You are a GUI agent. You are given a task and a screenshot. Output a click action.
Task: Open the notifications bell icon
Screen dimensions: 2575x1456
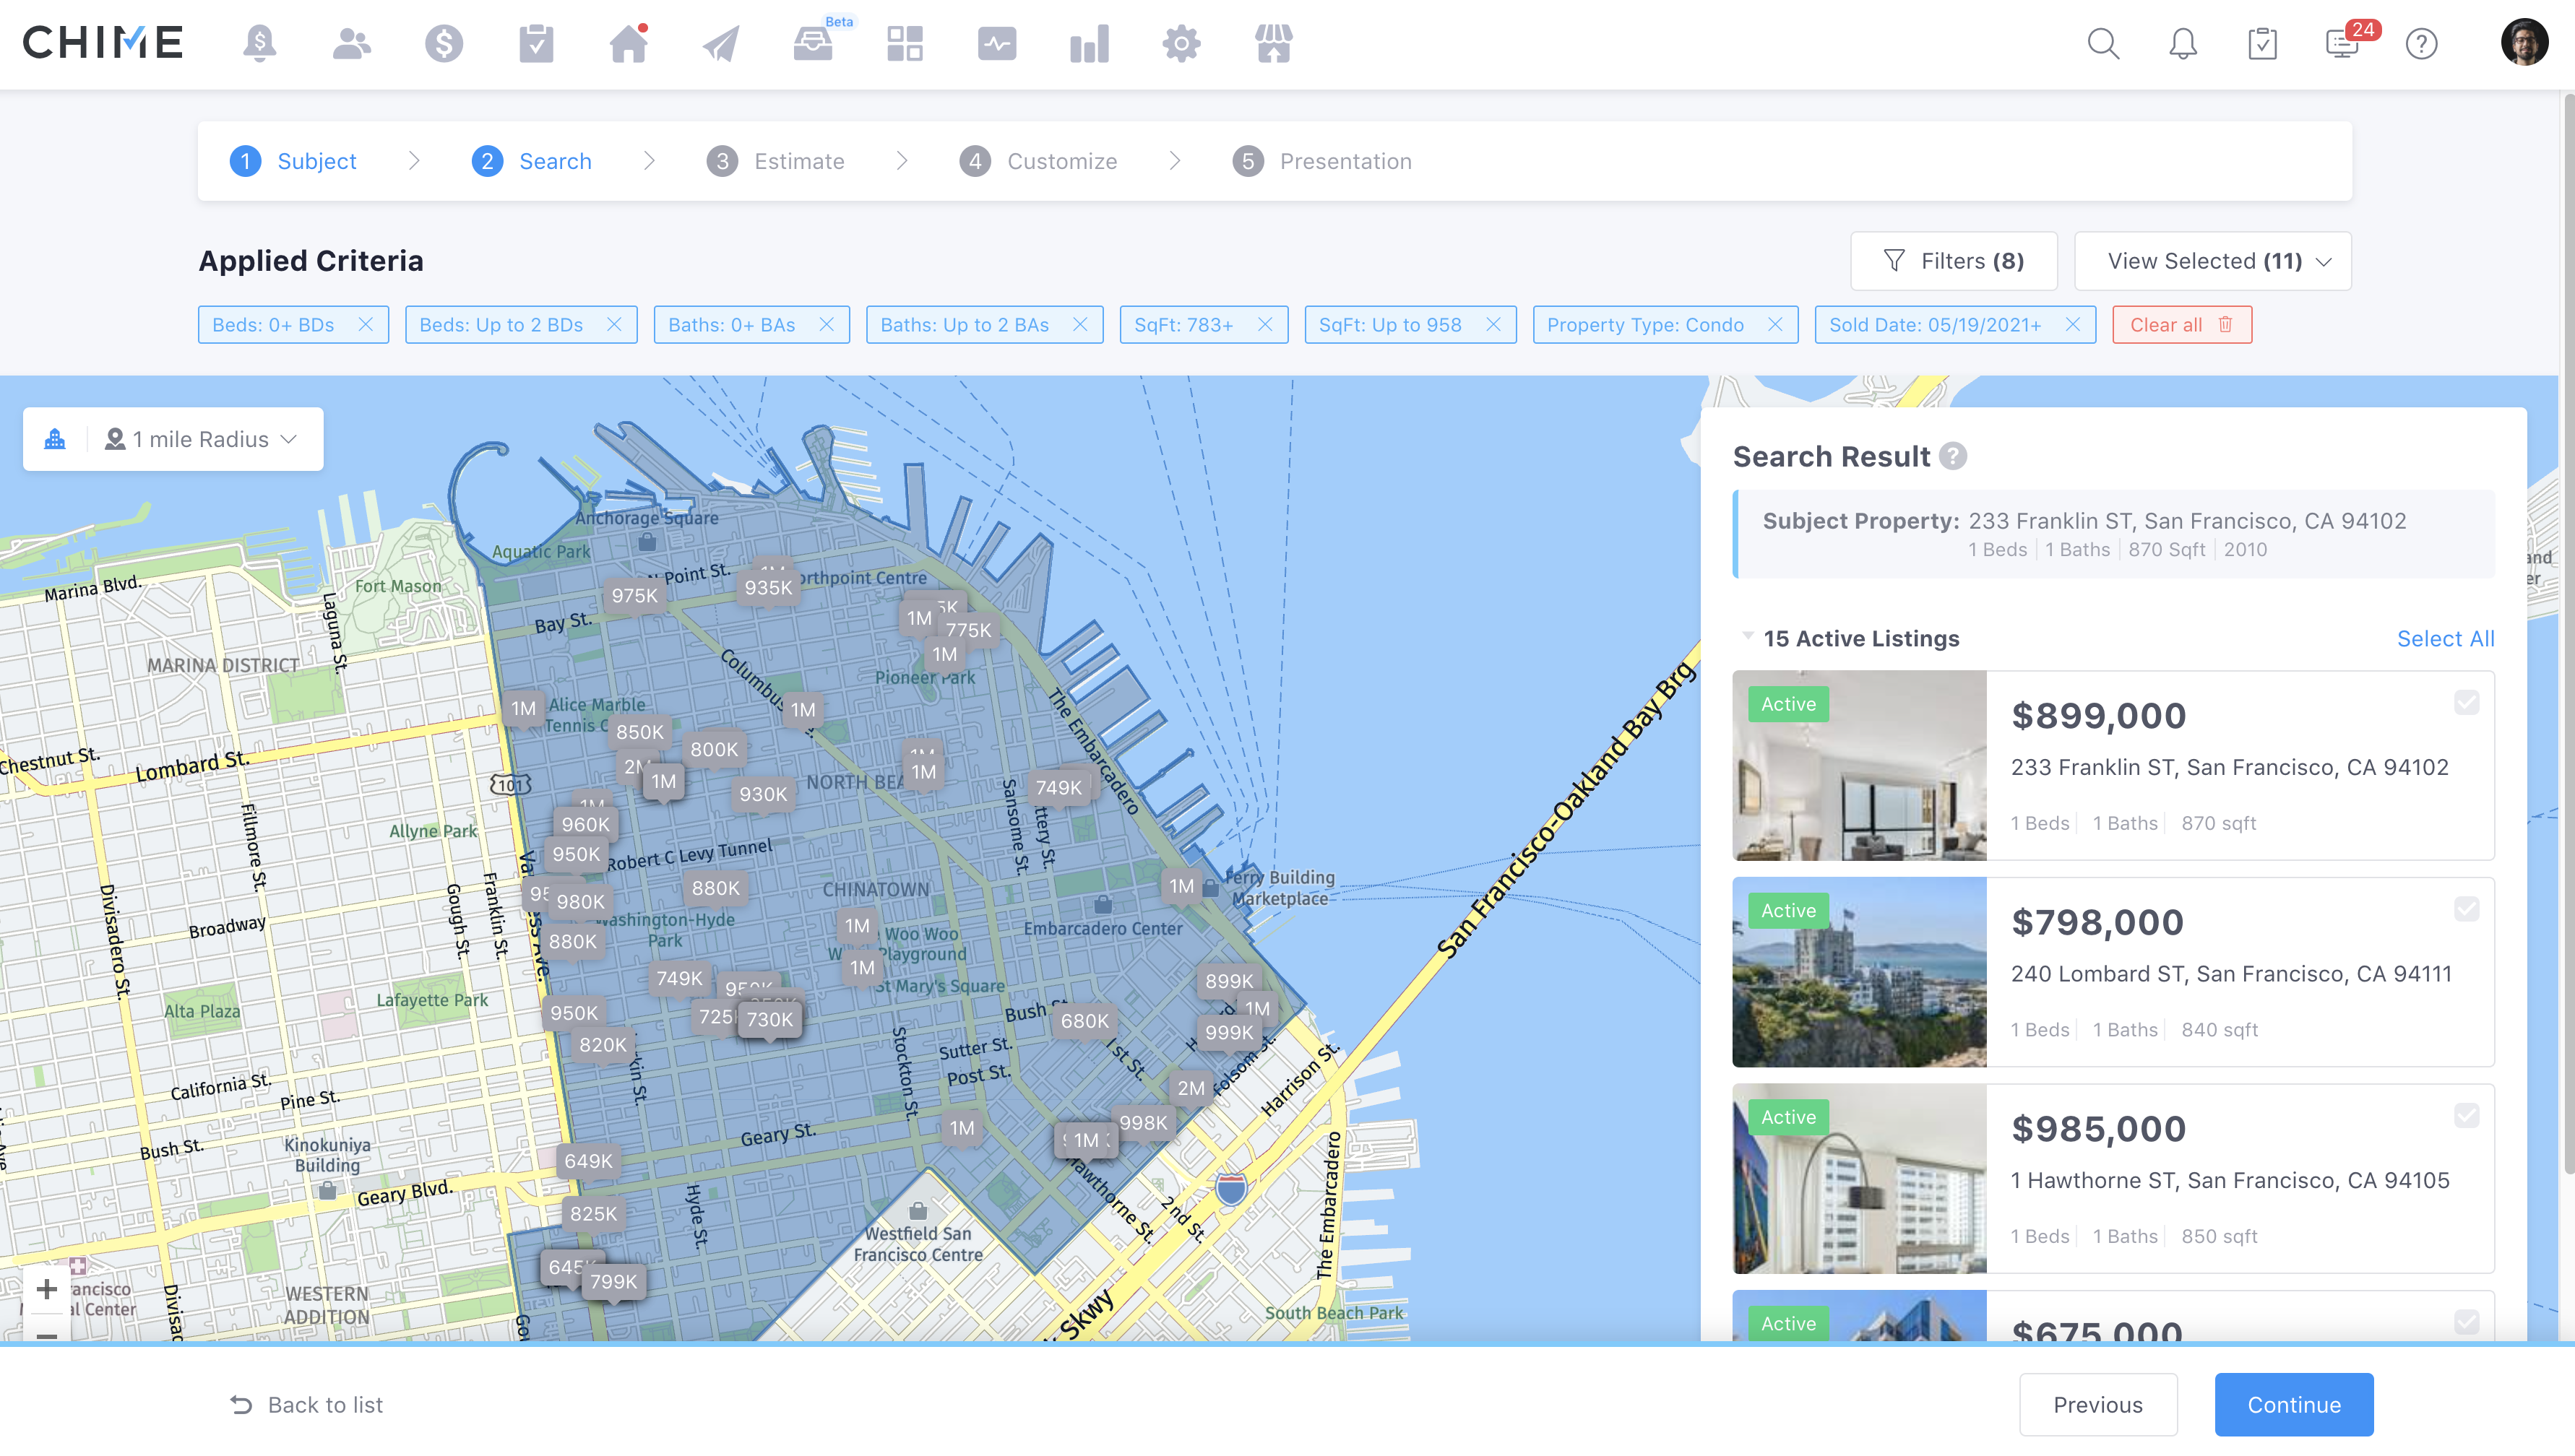2183,44
